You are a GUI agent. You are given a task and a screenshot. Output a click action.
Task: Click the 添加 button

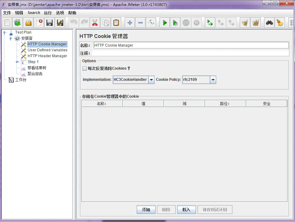tap(146, 210)
